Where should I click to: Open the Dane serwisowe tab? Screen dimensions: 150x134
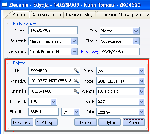pyautogui.click(x=46, y=15)
